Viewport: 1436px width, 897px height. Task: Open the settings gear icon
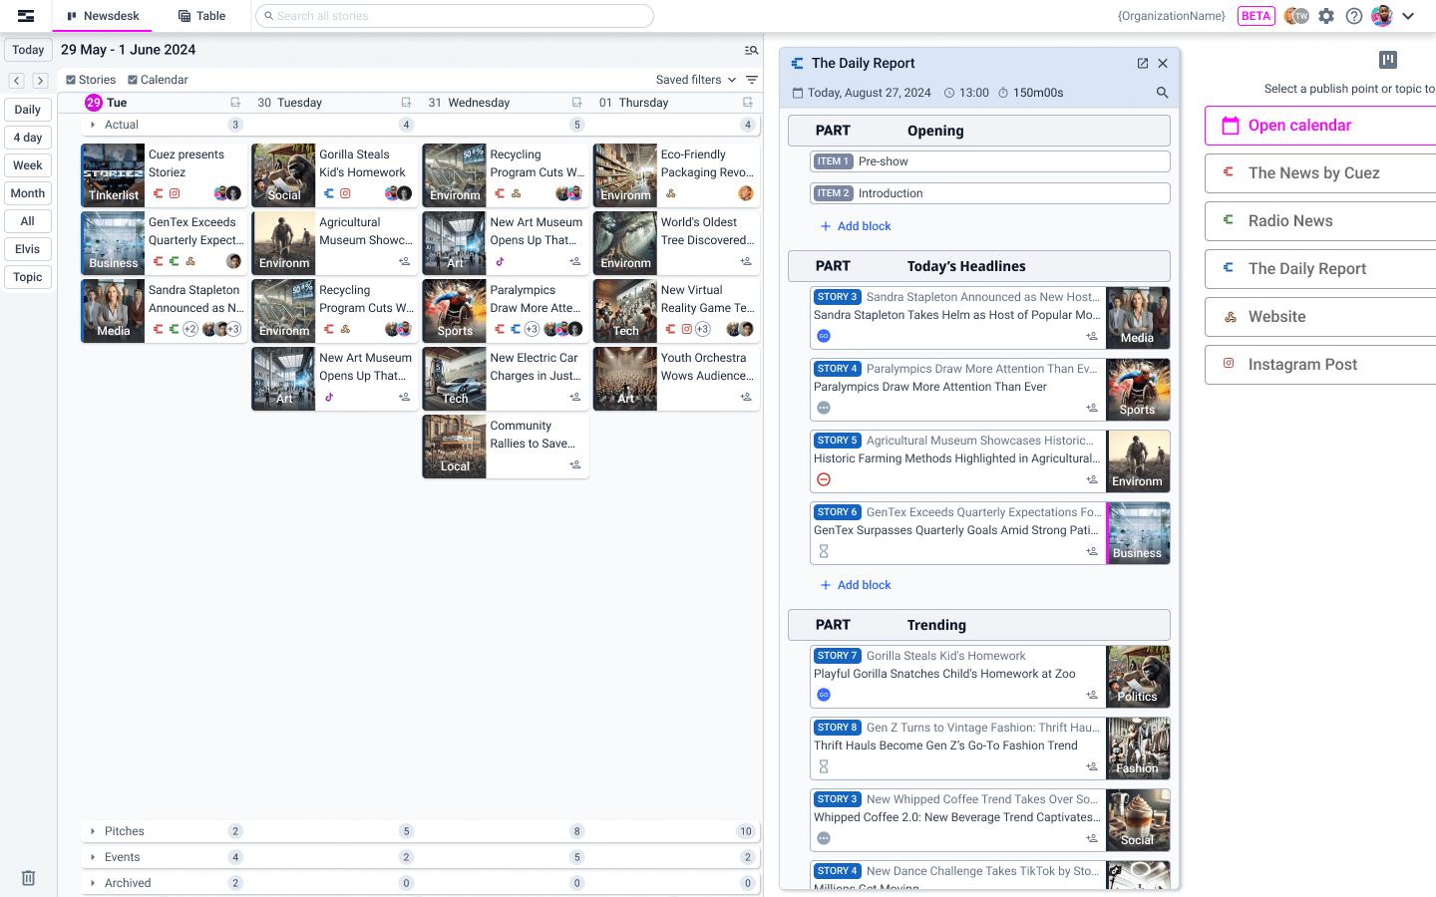coord(1326,16)
